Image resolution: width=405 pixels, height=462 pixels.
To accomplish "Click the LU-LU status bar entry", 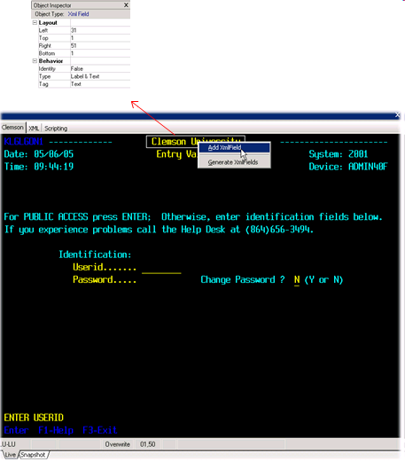I will 8,444.
